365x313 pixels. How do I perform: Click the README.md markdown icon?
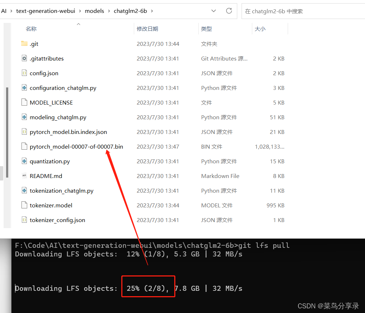tap(24, 175)
